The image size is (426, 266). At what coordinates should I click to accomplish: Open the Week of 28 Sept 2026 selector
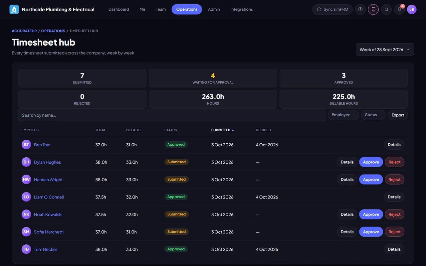(x=385, y=50)
